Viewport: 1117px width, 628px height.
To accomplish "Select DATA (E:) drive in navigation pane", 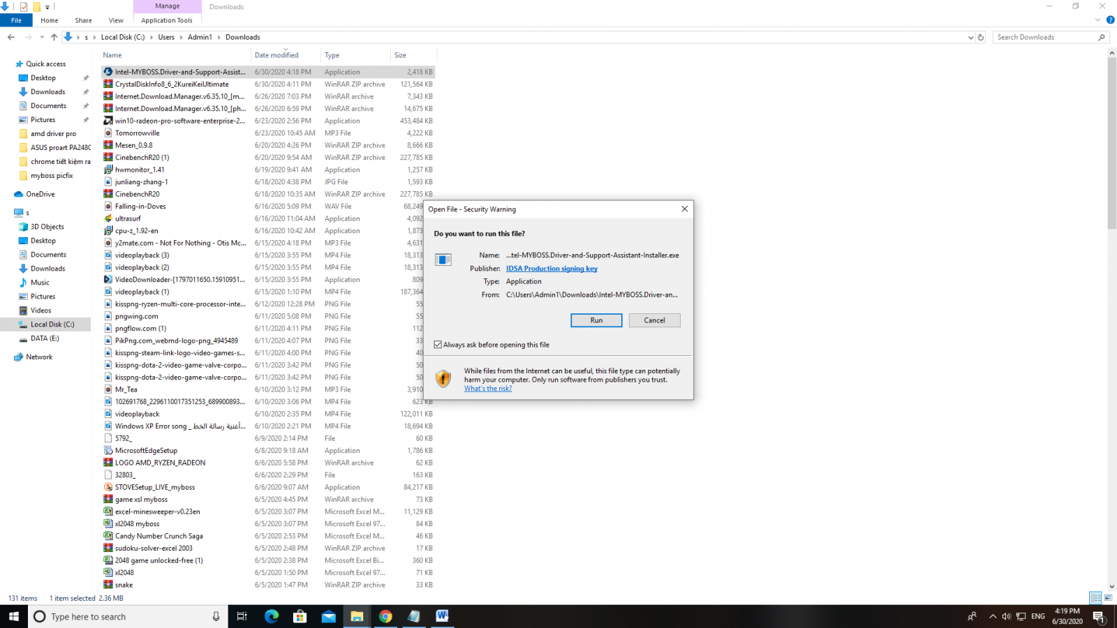I will (x=45, y=338).
